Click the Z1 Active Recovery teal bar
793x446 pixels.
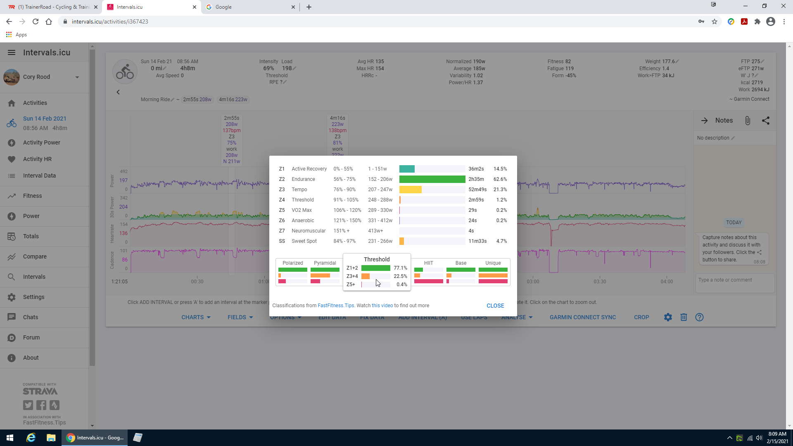[407, 169]
